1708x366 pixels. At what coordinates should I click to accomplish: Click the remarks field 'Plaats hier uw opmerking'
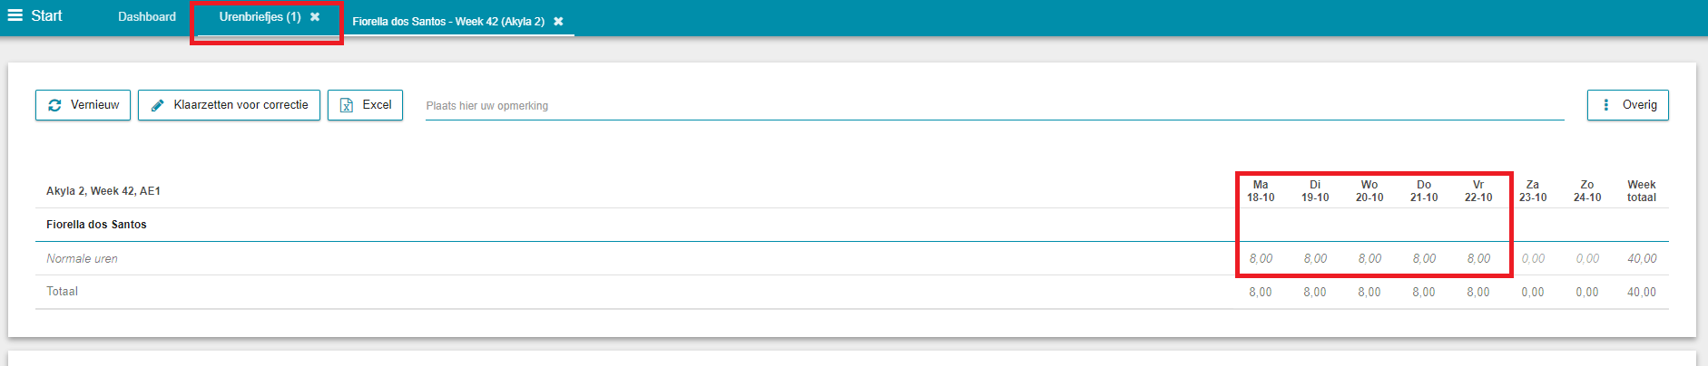[x=995, y=106]
